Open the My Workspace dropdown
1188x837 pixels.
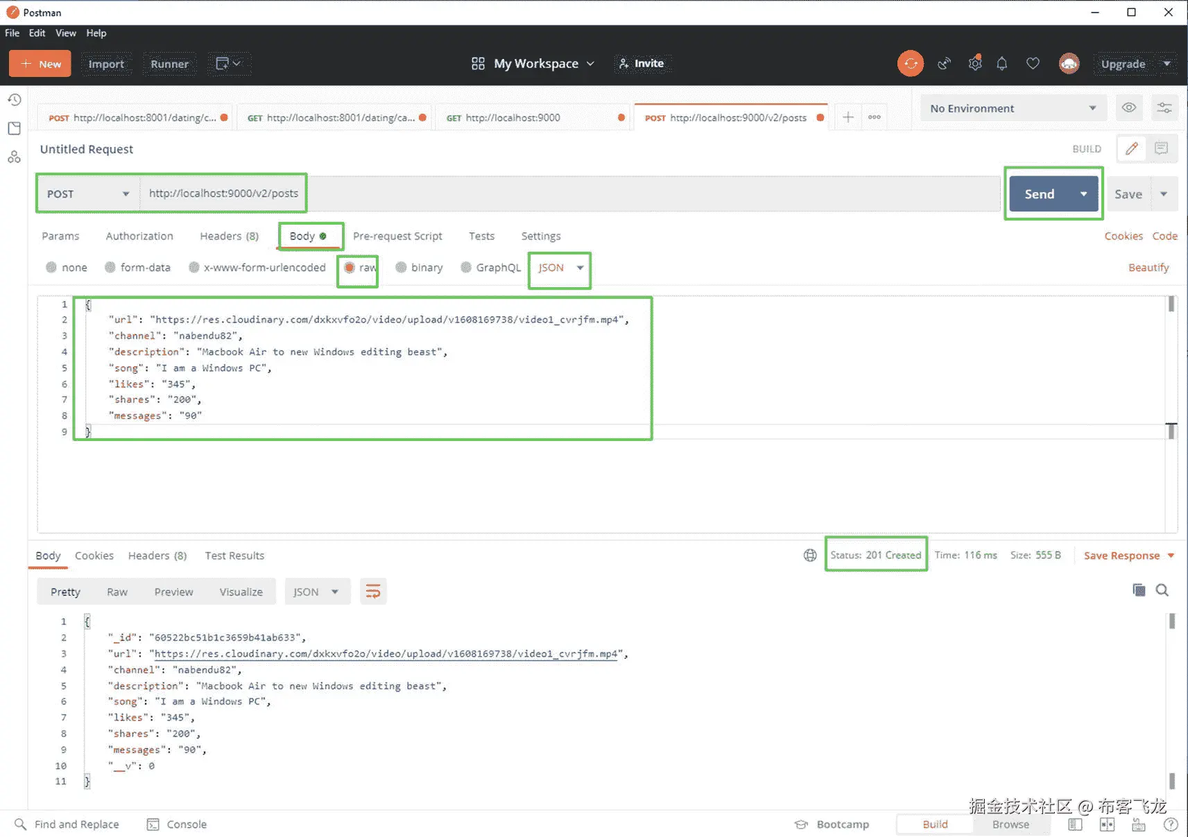point(533,64)
